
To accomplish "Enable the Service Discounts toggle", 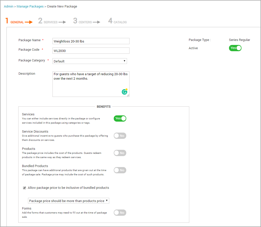I will [120, 136].
